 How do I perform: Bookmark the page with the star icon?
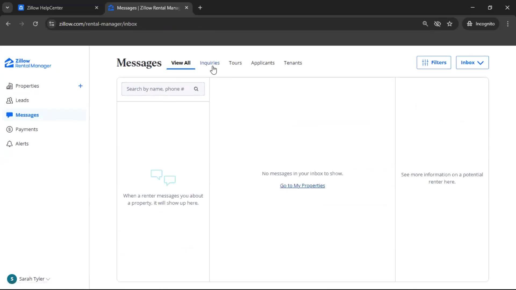450,24
